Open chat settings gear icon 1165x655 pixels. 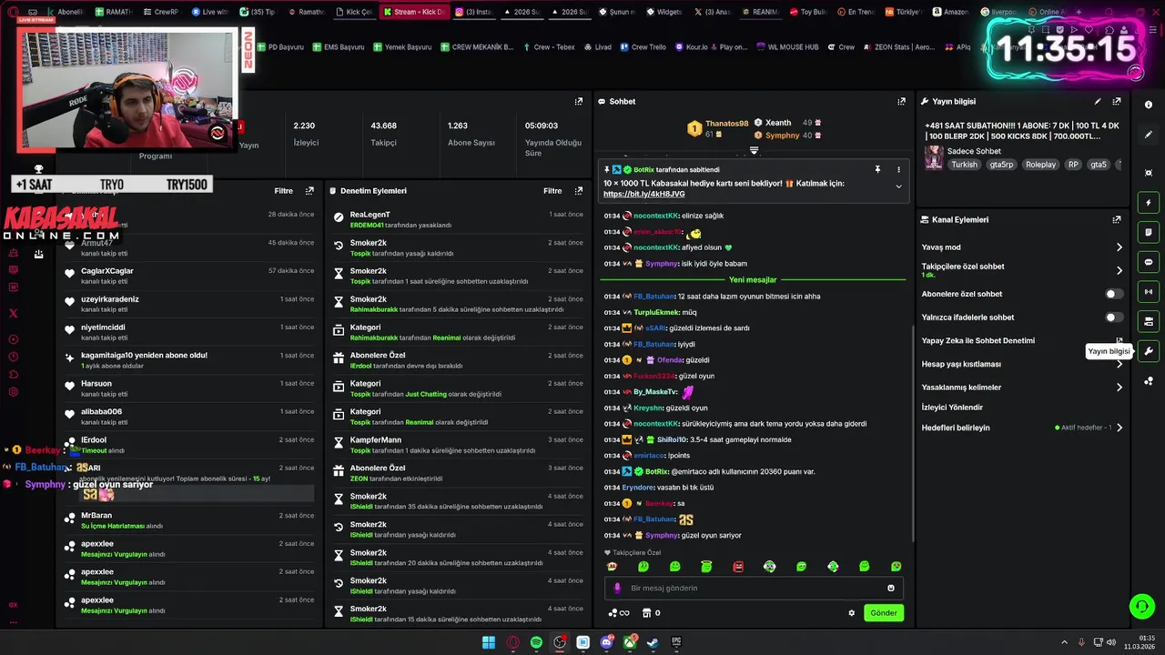coord(852,613)
